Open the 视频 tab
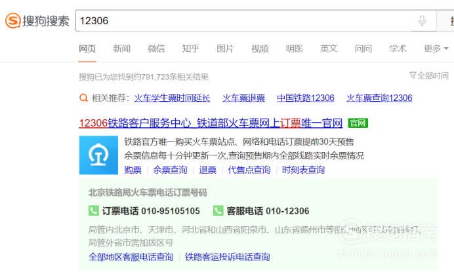The image size is (454, 276). coord(260,49)
